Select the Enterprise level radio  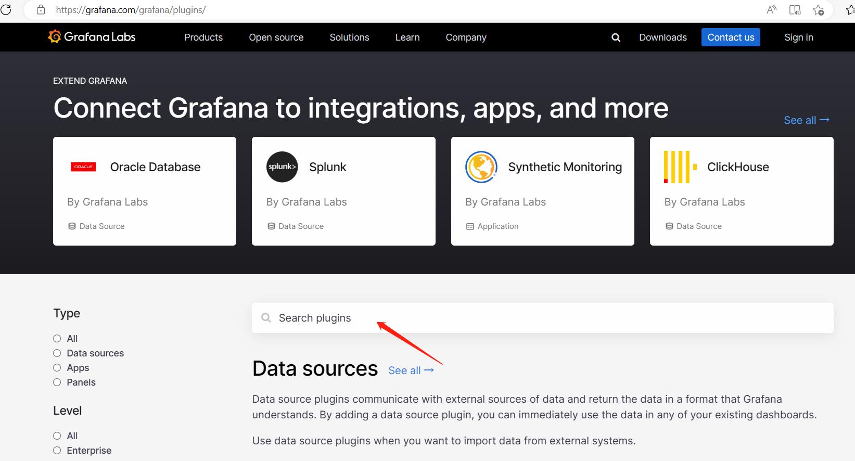point(57,451)
